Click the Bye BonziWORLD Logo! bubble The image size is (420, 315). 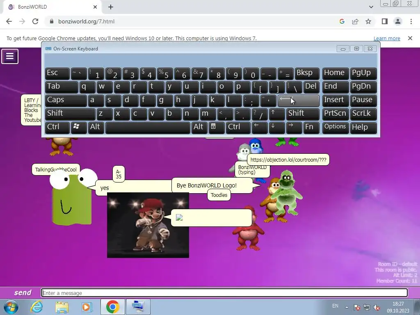tap(212, 185)
